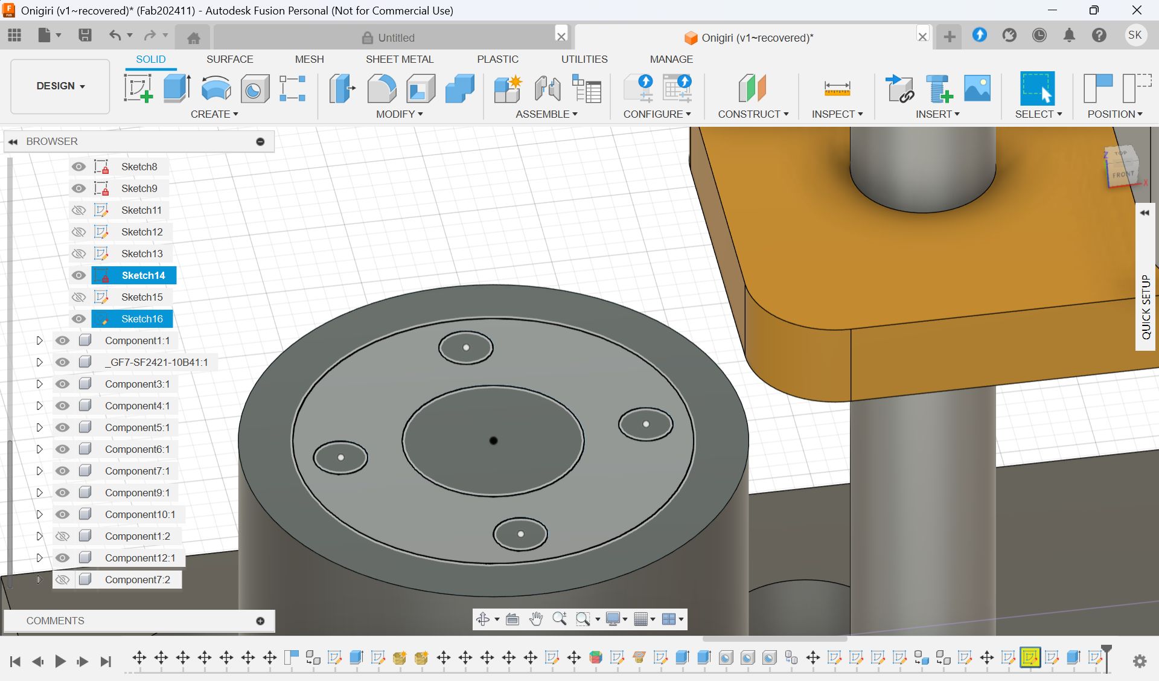This screenshot has width=1159, height=681.
Task: Click the Save icon
Action: (x=85, y=35)
